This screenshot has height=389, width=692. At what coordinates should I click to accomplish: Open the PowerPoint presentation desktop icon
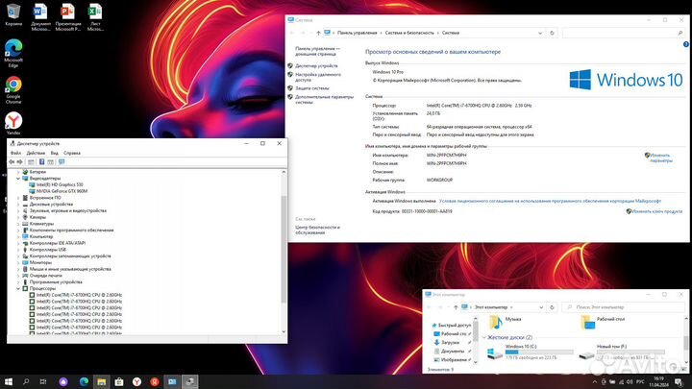tap(67, 16)
